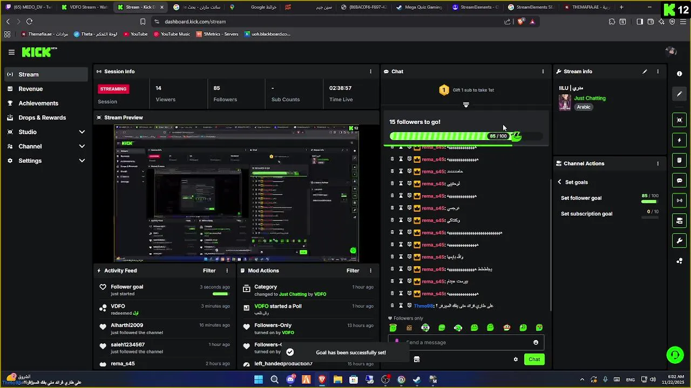Screen dimensions: 691x388
Task: Ban Thmo98 using the shield icon
Action: 409,306
